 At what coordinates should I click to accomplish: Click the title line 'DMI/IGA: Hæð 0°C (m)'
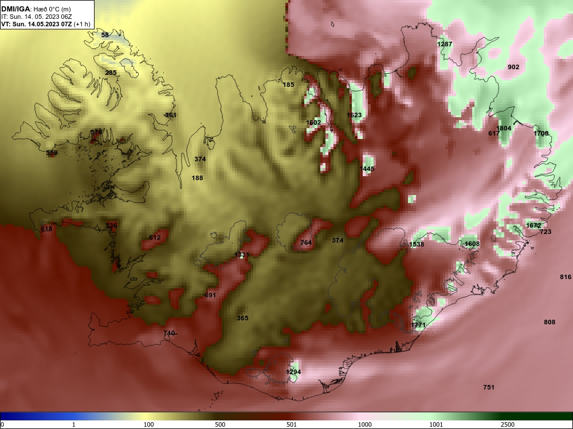point(36,9)
